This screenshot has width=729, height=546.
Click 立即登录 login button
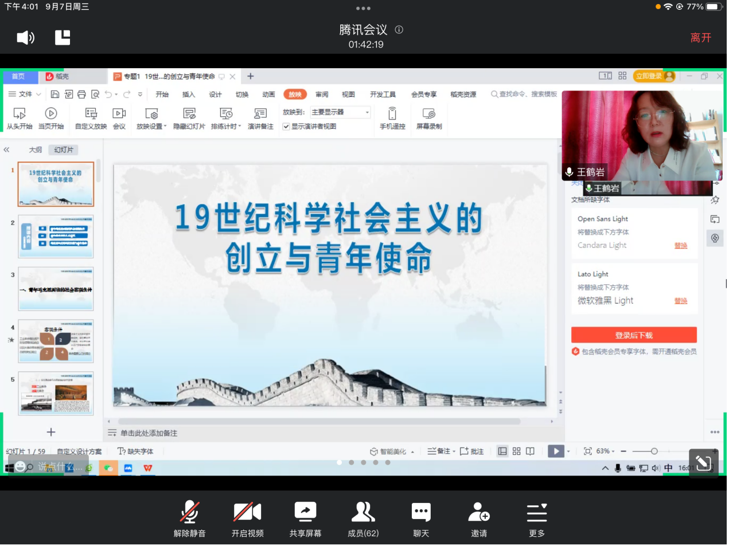pyautogui.click(x=654, y=76)
